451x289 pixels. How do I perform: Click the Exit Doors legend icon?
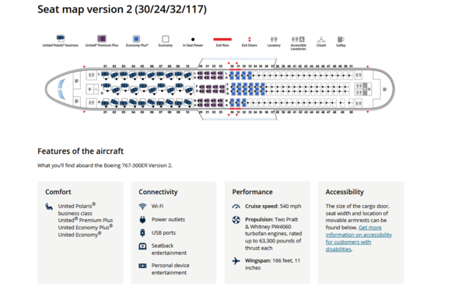(x=250, y=40)
